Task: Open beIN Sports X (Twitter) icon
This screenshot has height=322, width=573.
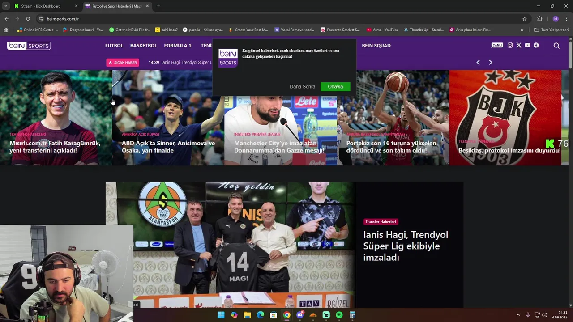Action: (x=519, y=45)
